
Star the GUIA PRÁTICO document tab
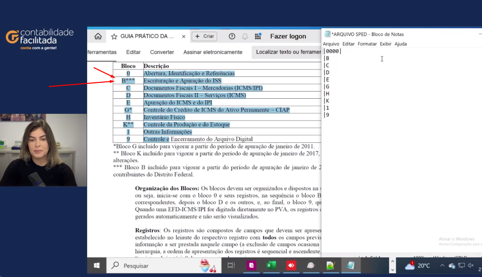[114, 36]
